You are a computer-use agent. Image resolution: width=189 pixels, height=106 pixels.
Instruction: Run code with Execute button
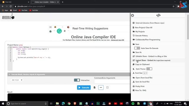coord(84,87)
